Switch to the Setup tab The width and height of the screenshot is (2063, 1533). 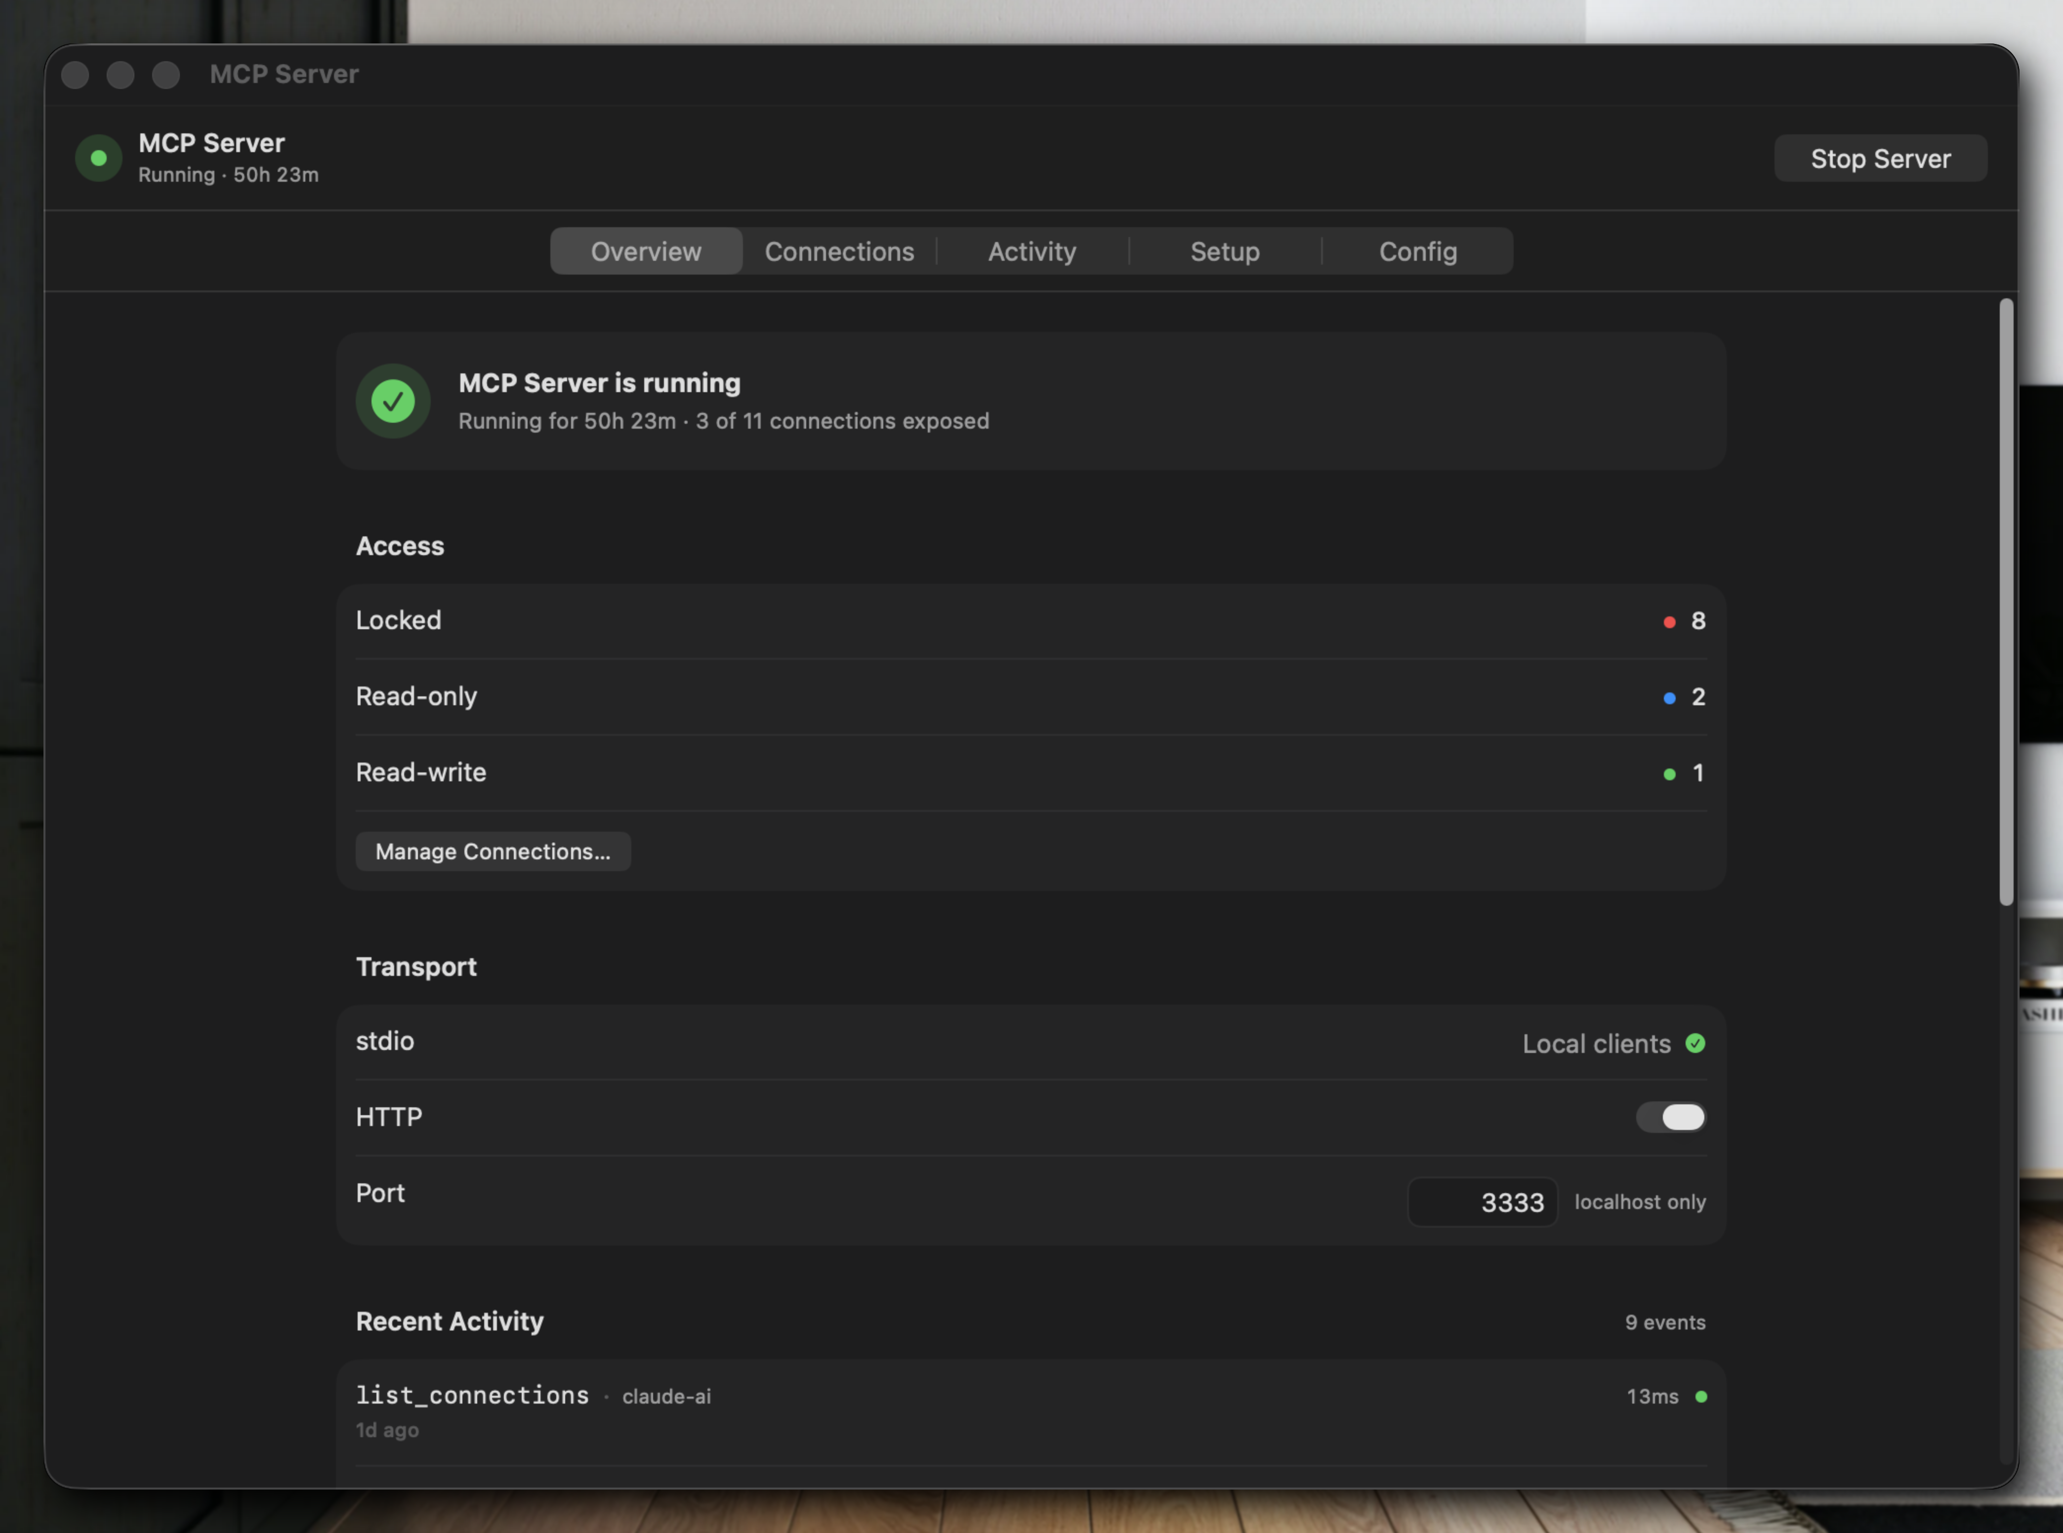[1225, 250]
